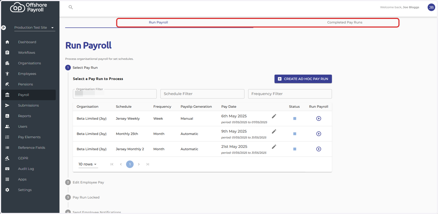
Task: Edit pay date for Monthly 25th
Action: pyautogui.click(x=274, y=131)
